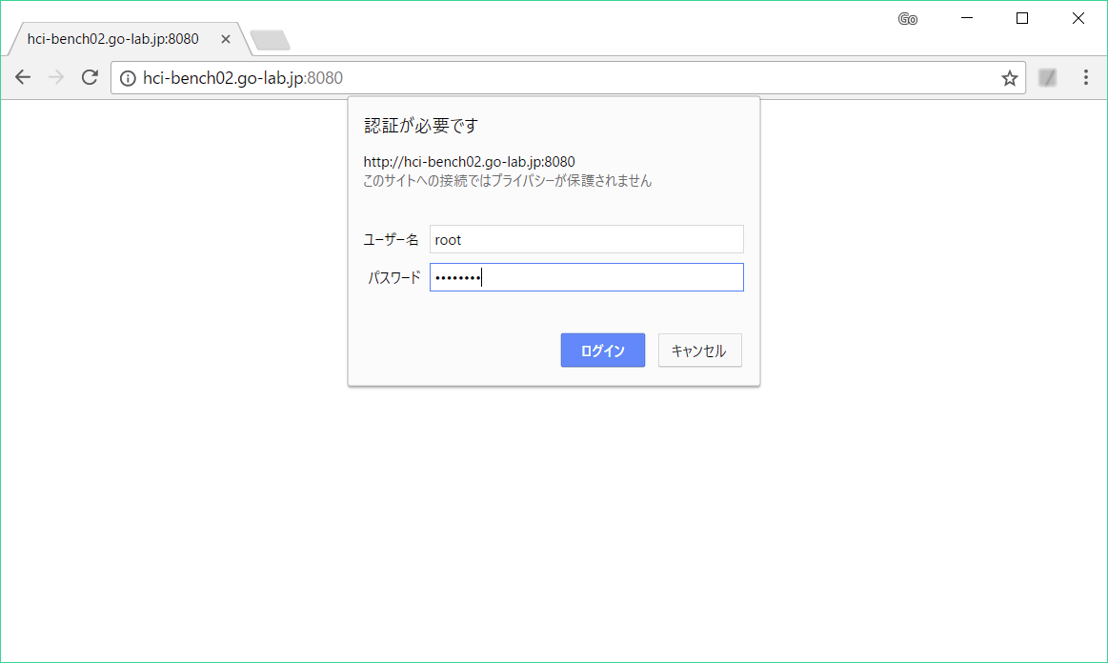Focus the ユーザー名 field containing root
The width and height of the screenshot is (1108, 663).
tap(587, 239)
